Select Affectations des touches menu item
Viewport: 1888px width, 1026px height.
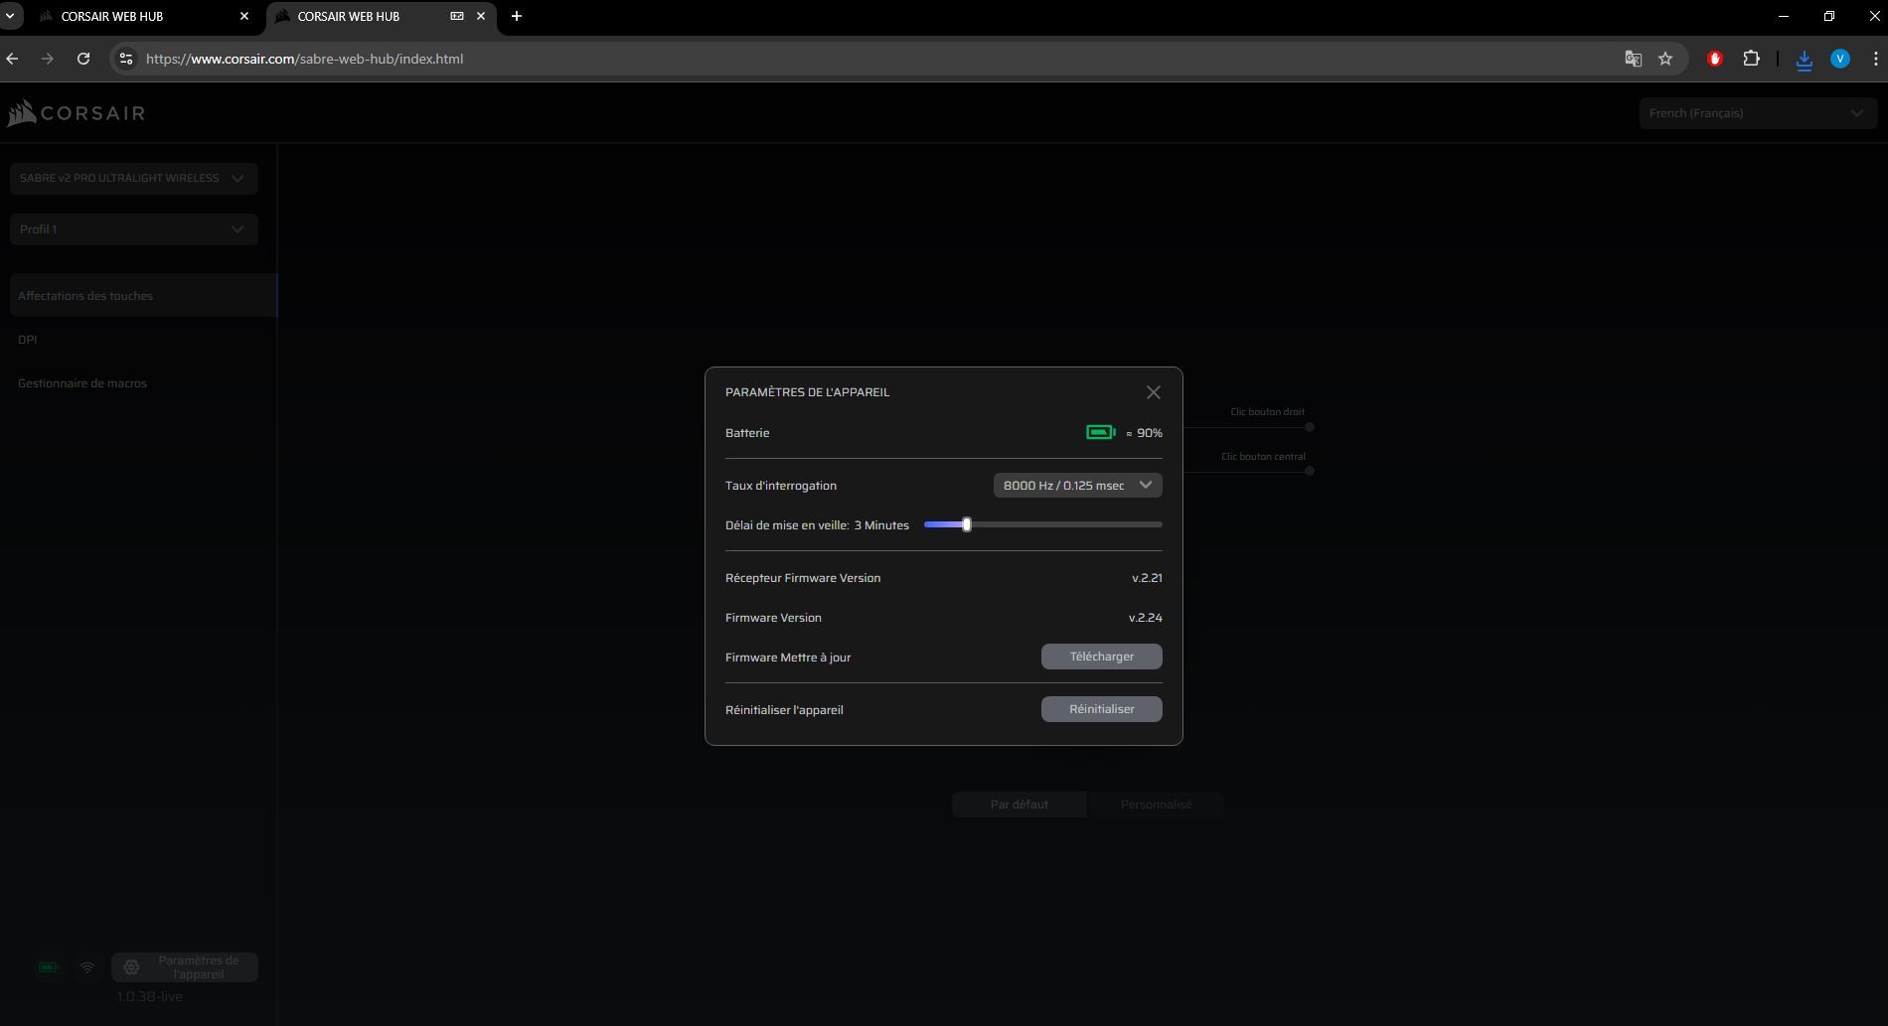85,296
